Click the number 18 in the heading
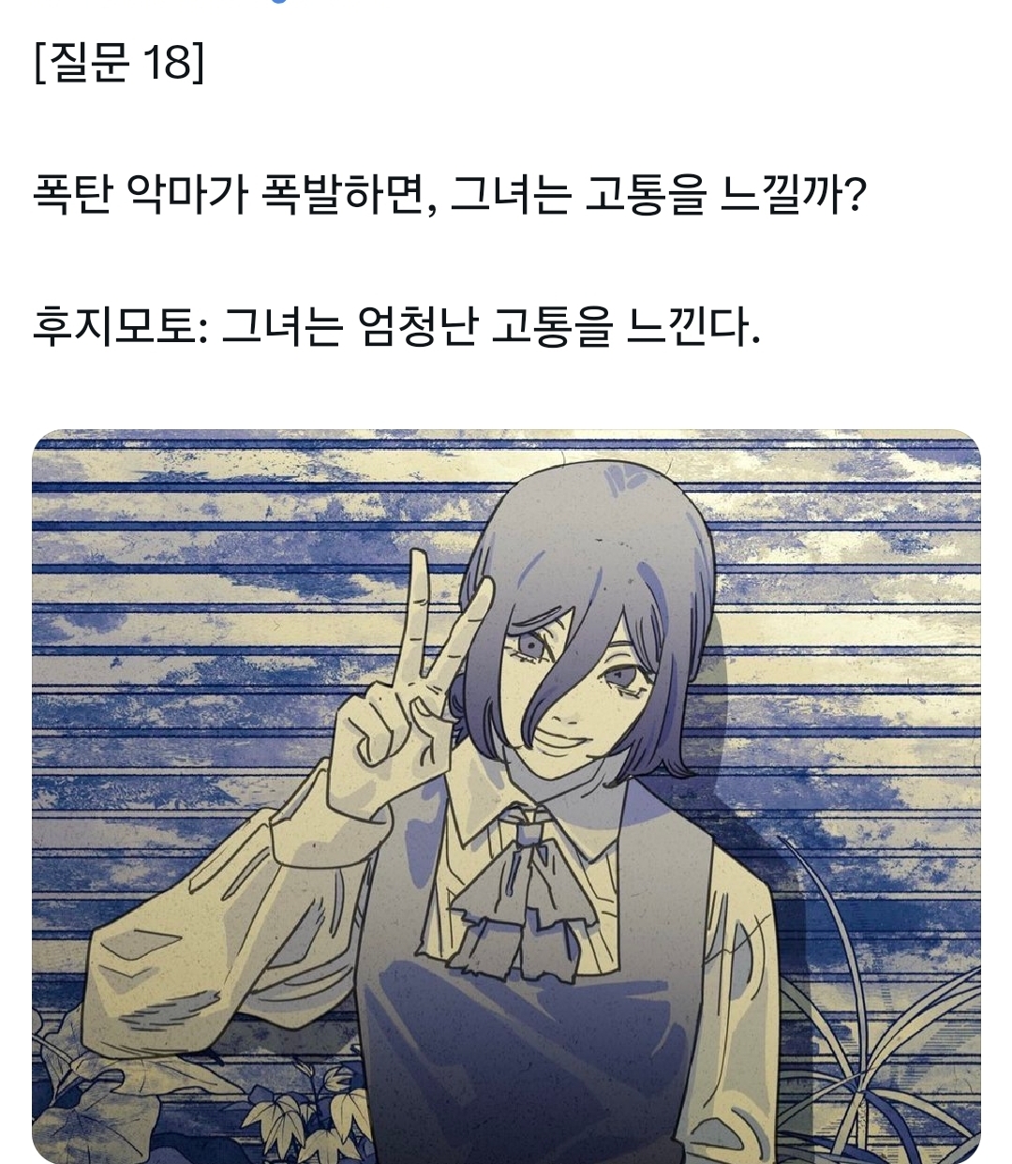The width and height of the screenshot is (1012, 1164). 166,65
